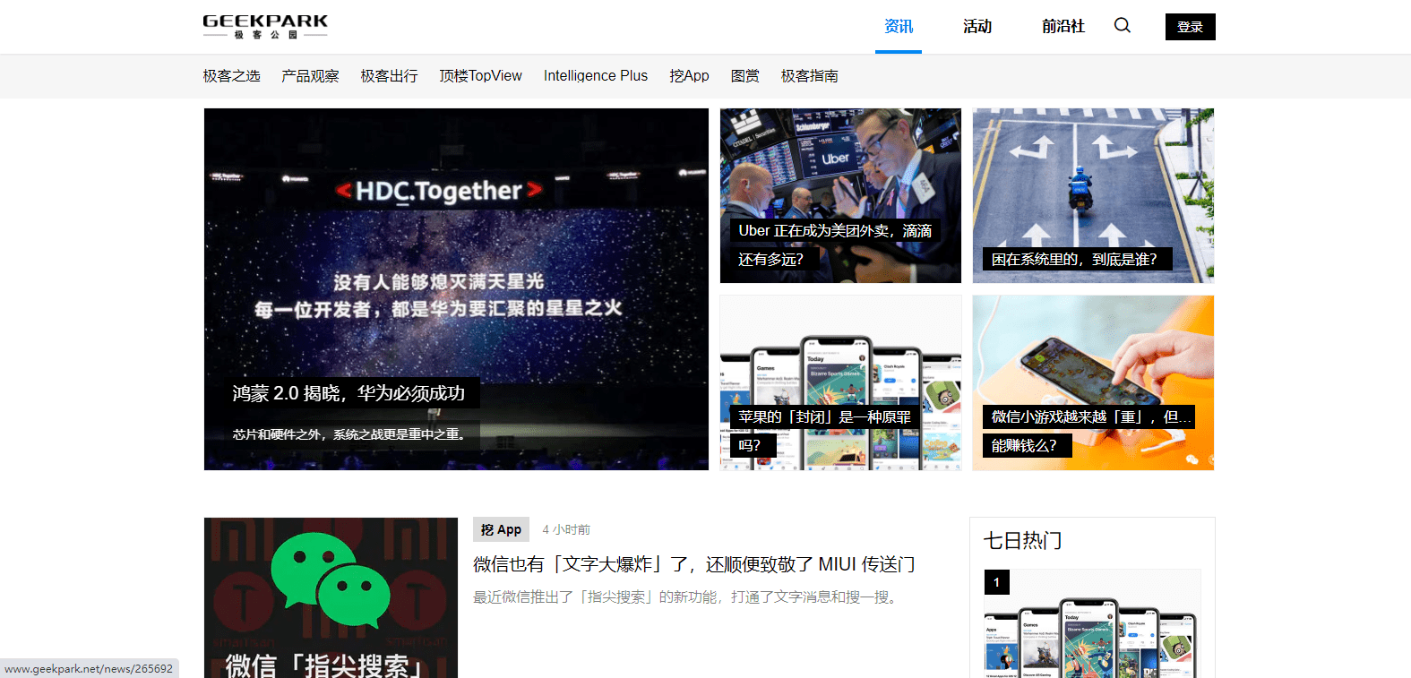Screen dimensions: 1411x678
Task: Click the 登录 login button
Action: point(1190,27)
